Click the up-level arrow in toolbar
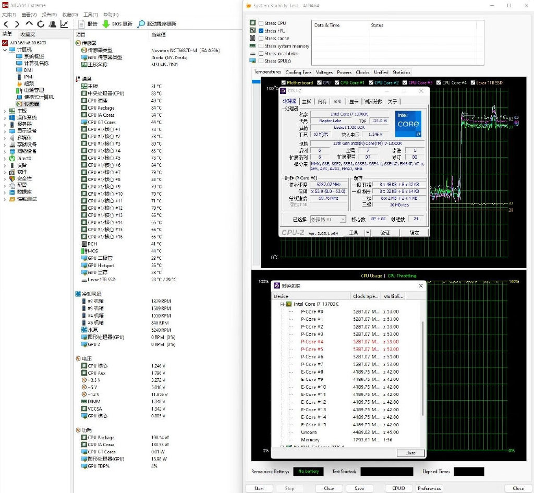 [29, 24]
